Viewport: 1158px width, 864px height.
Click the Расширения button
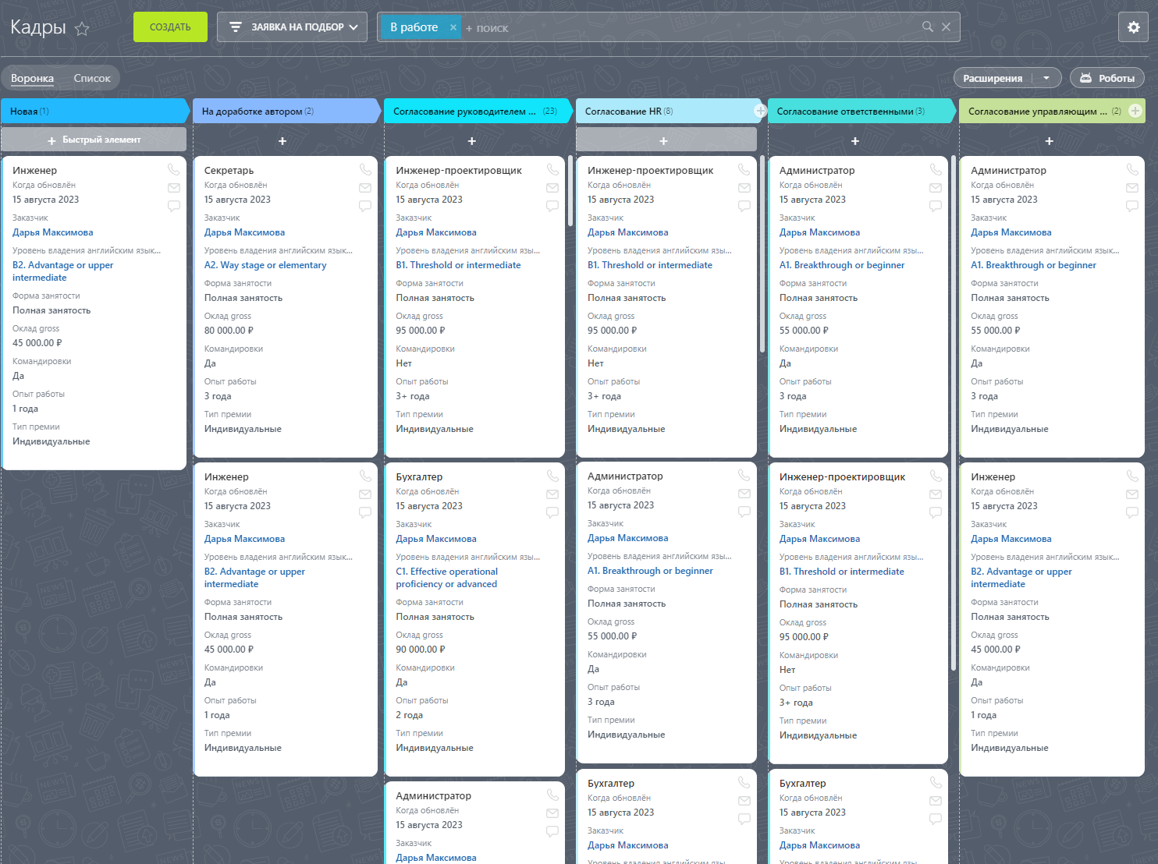click(x=993, y=78)
